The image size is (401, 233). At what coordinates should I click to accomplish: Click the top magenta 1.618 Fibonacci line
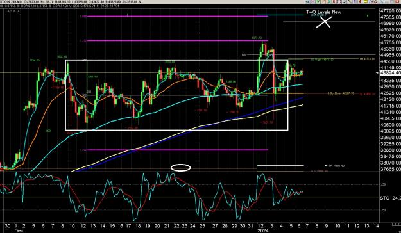(178, 17)
